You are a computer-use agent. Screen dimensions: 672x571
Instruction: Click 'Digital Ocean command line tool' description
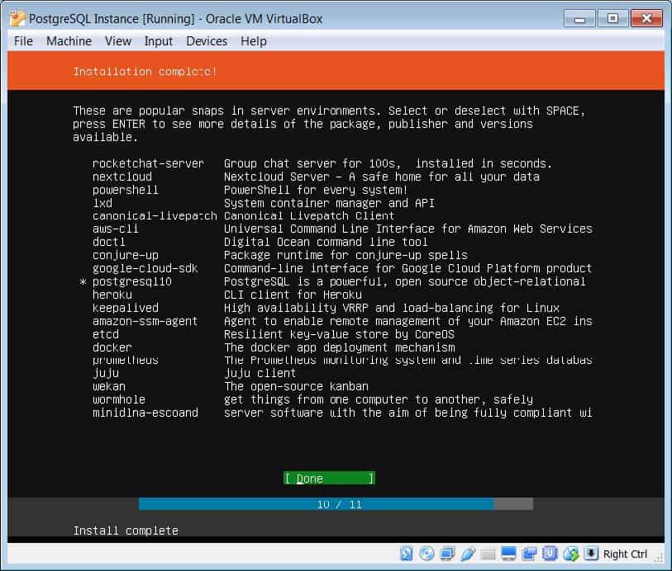326,242
